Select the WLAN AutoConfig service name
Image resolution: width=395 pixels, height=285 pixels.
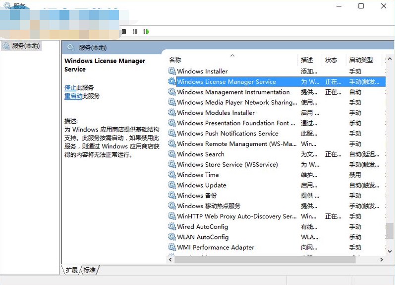pos(203,237)
